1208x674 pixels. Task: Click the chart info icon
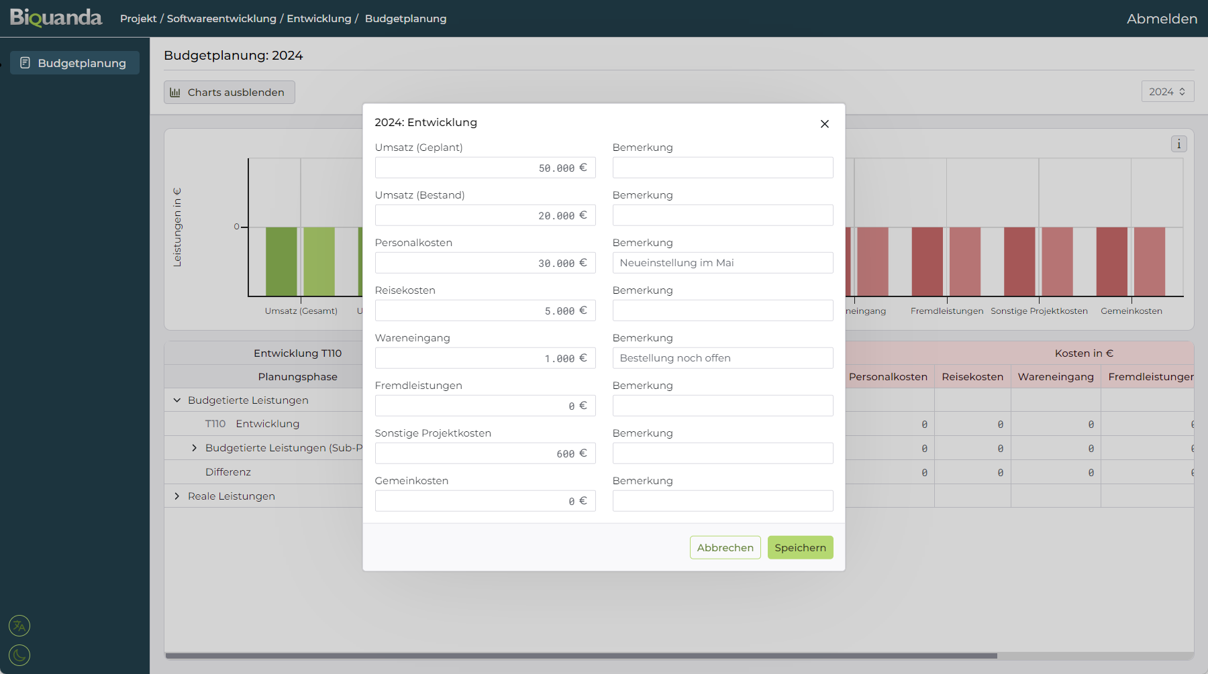pyautogui.click(x=1178, y=144)
